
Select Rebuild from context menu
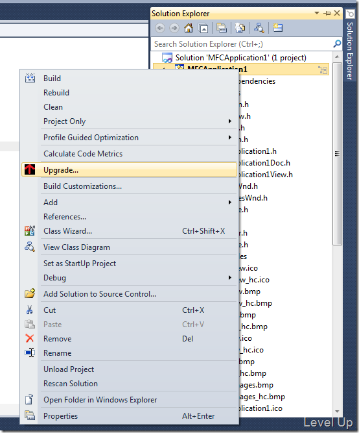tap(129, 93)
